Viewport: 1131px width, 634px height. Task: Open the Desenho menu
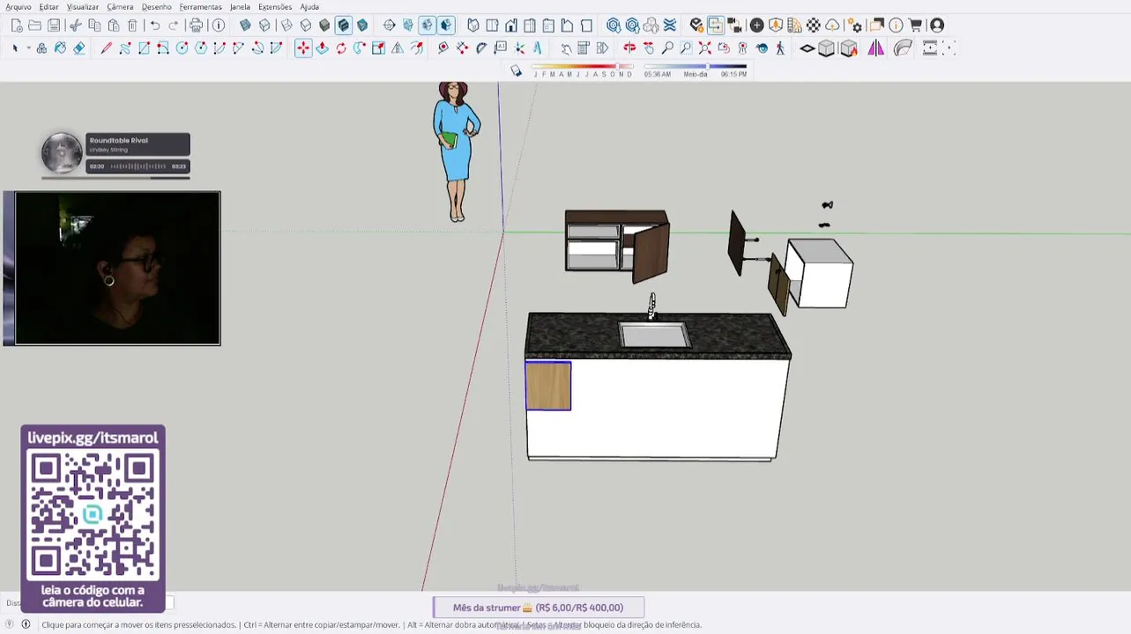[x=157, y=7]
